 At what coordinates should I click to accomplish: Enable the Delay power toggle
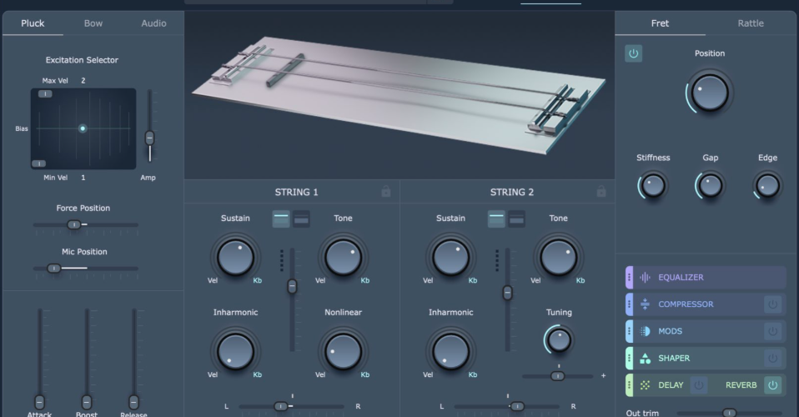click(x=699, y=385)
